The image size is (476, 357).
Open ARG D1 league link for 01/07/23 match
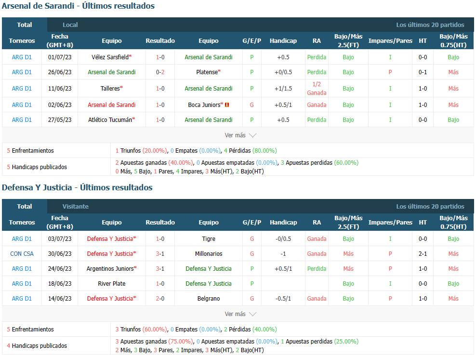(x=22, y=57)
